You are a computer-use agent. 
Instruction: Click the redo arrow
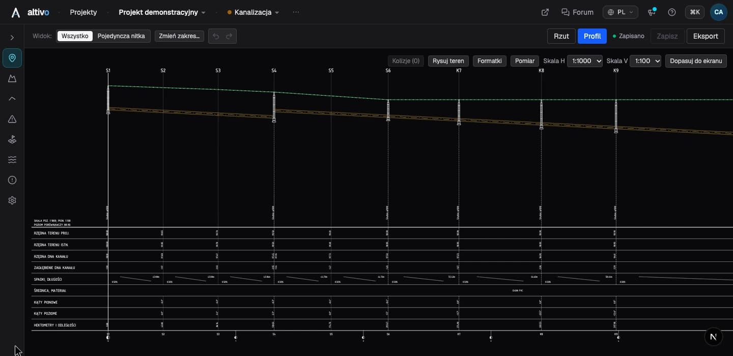[229, 36]
